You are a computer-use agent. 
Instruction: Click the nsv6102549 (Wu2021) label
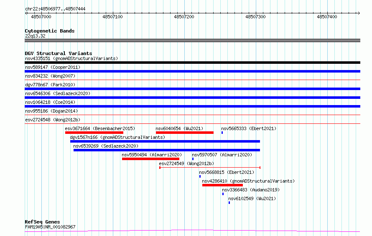click(252, 198)
